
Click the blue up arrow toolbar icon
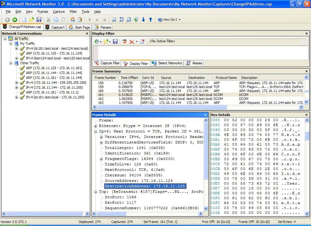click(150, 19)
